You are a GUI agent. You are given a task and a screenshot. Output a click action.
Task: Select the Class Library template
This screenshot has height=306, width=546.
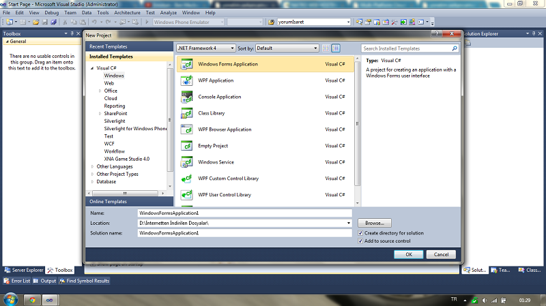[x=265, y=113]
